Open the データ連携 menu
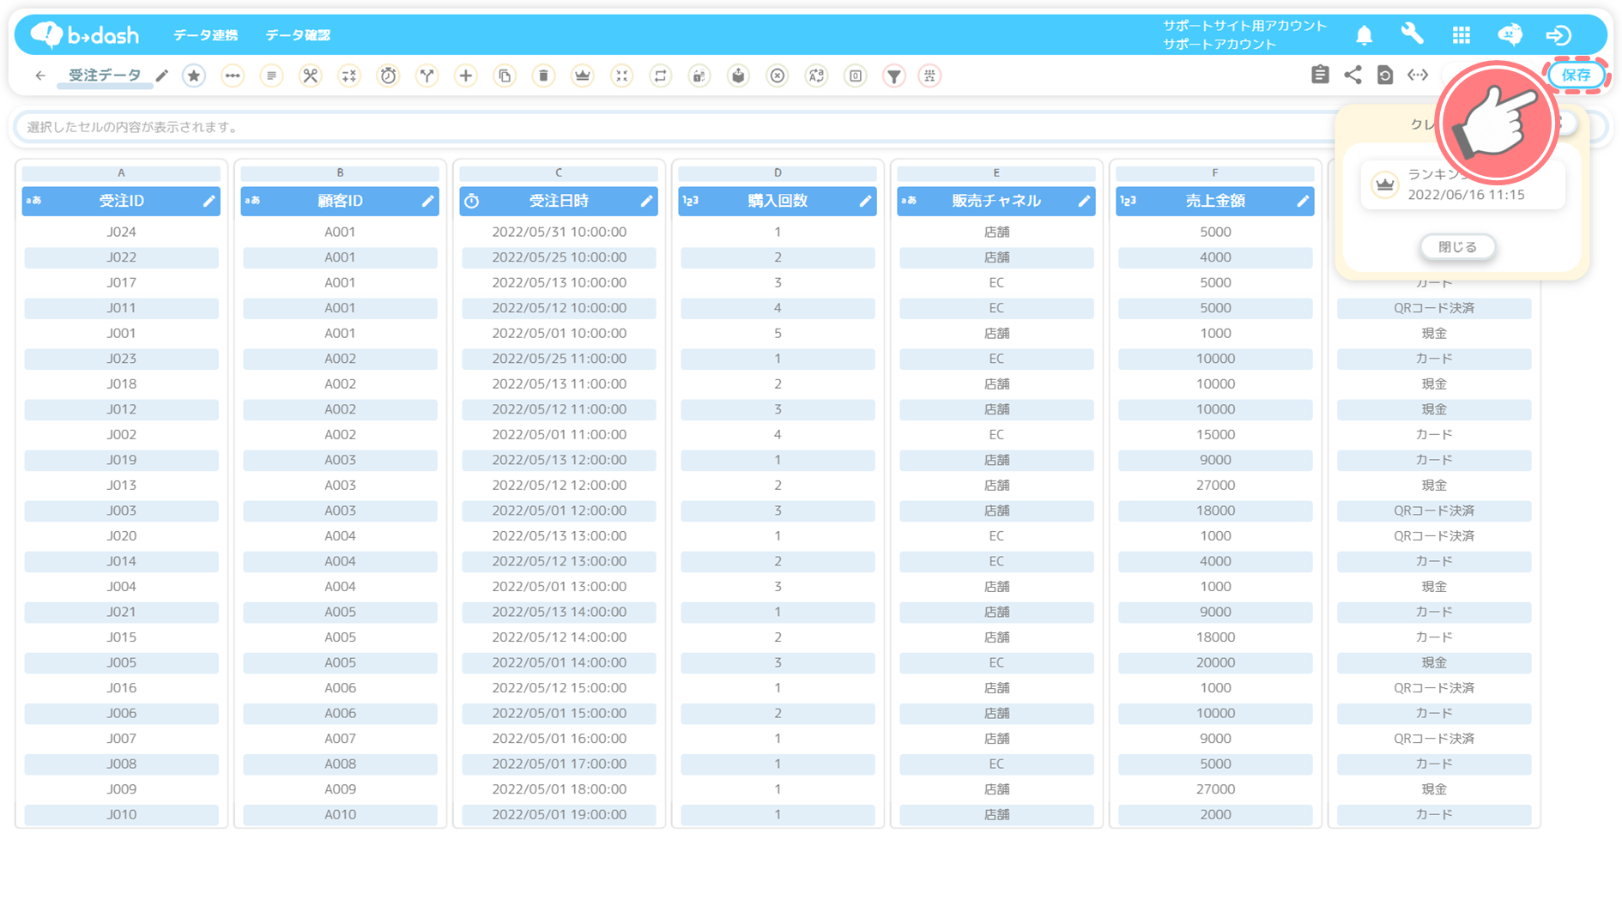Viewport: 1622px width, 912px height. point(205,35)
